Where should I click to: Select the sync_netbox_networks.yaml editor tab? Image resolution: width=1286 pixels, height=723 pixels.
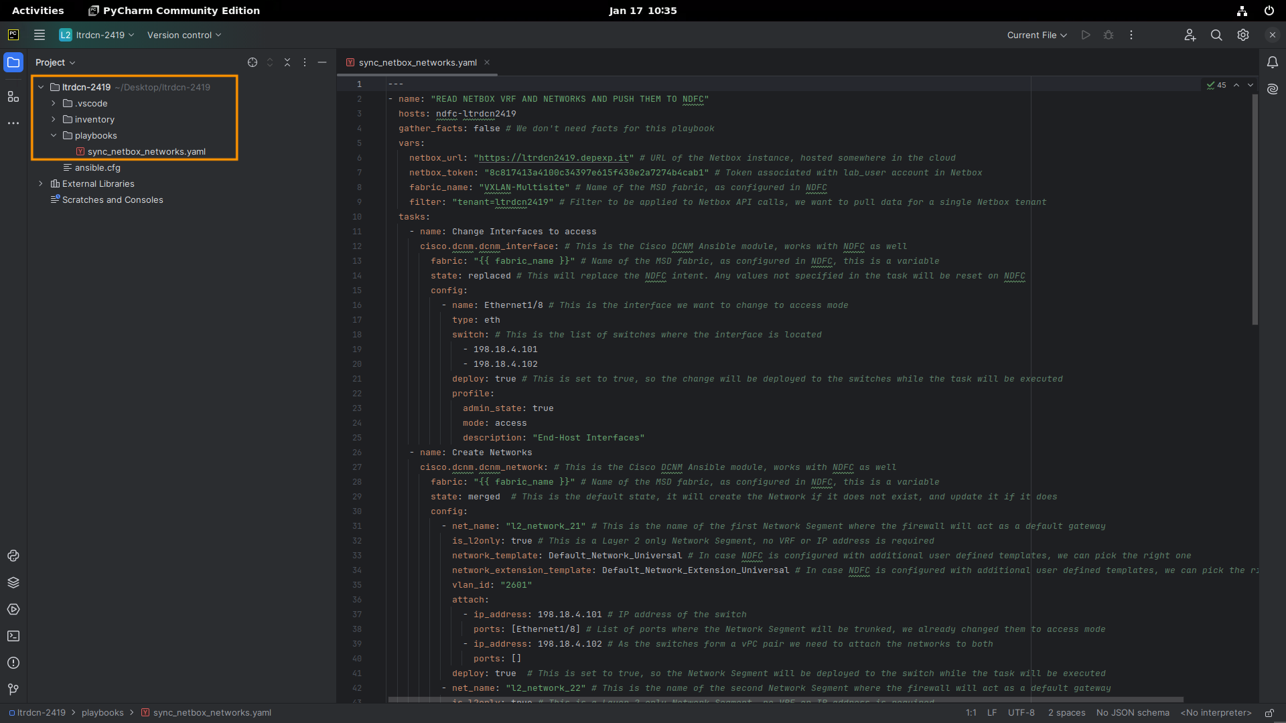tap(417, 62)
